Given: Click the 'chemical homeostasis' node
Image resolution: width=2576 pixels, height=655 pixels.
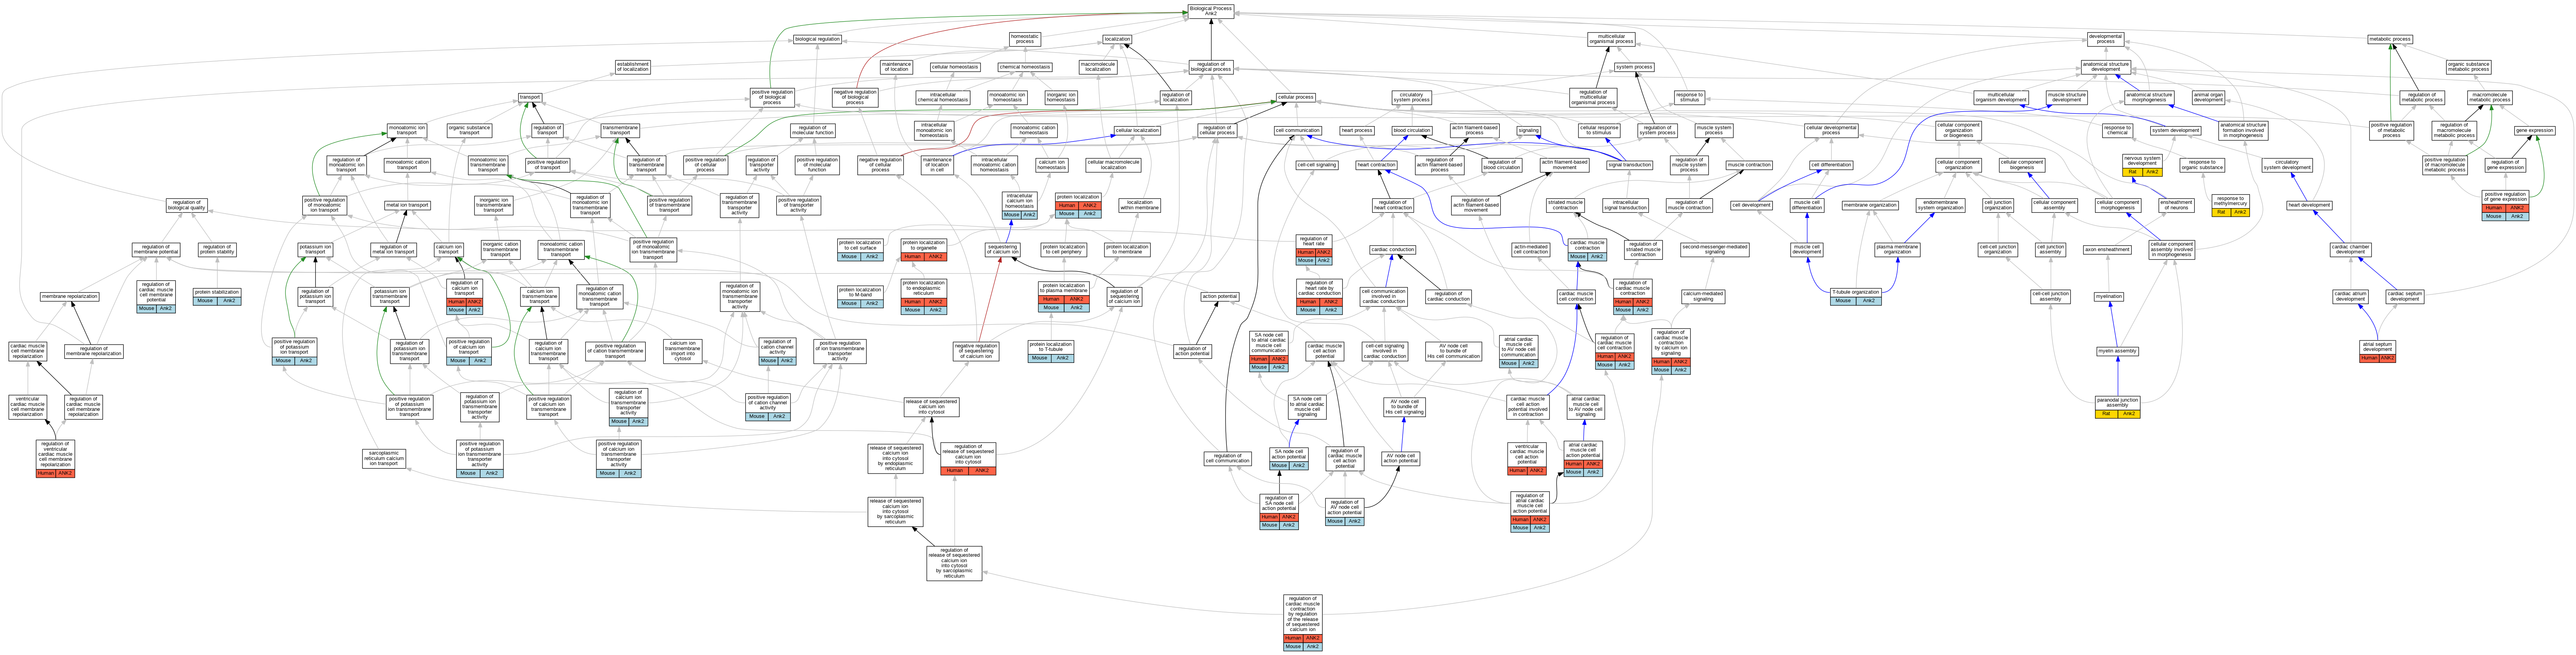Looking at the screenshot, I should pyautogui.click(x=1025, y=67).
